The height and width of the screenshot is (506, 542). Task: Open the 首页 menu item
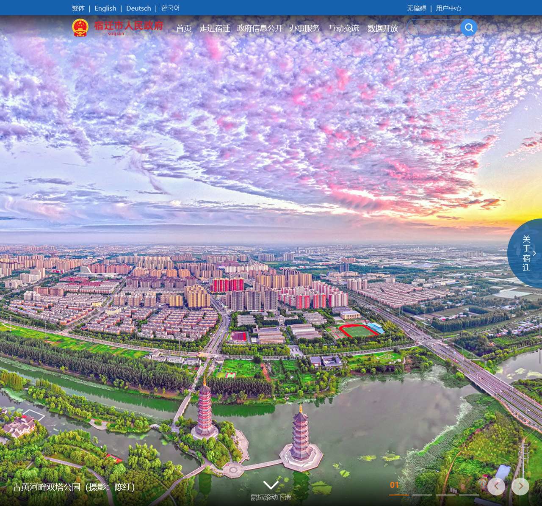coord(184,28)
